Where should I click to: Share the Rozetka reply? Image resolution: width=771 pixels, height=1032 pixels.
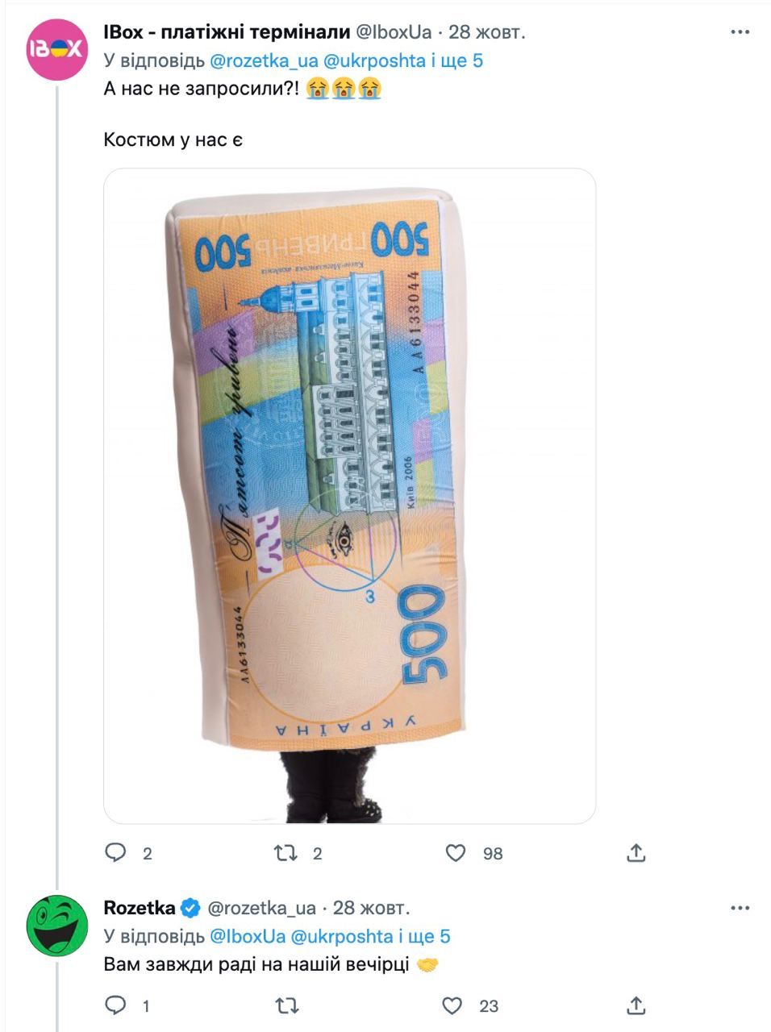[x=636, y=1005]
